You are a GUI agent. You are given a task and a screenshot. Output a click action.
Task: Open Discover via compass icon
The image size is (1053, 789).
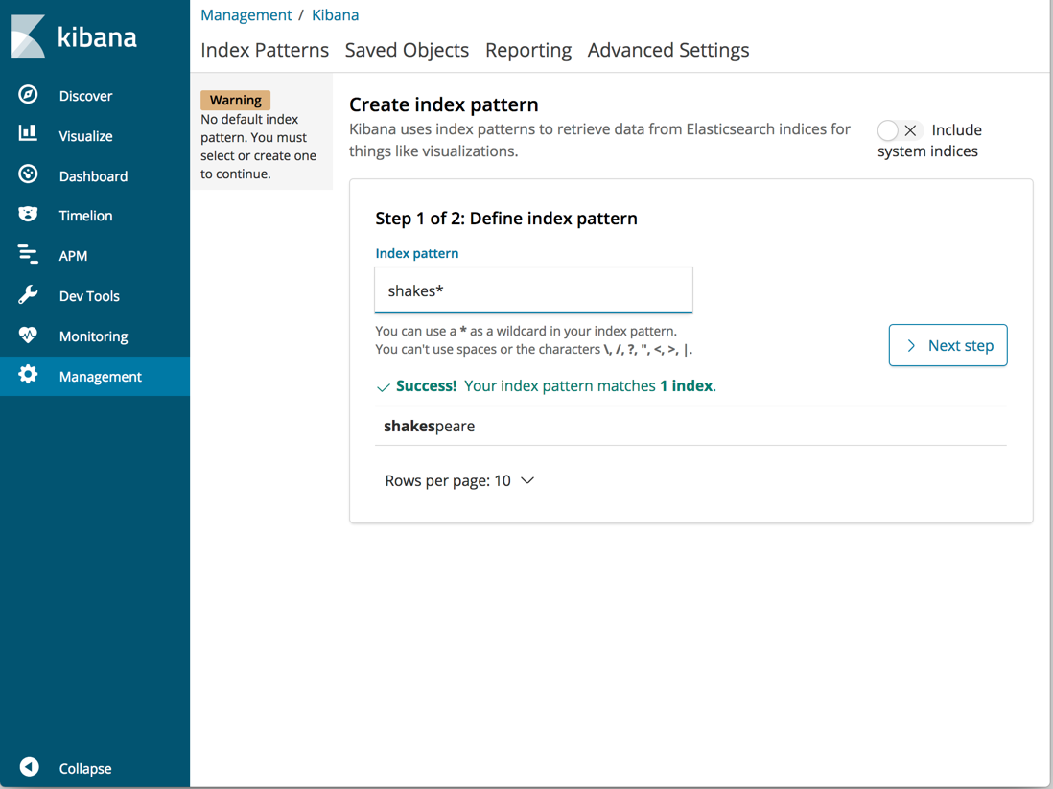click(x=28, y=94)
